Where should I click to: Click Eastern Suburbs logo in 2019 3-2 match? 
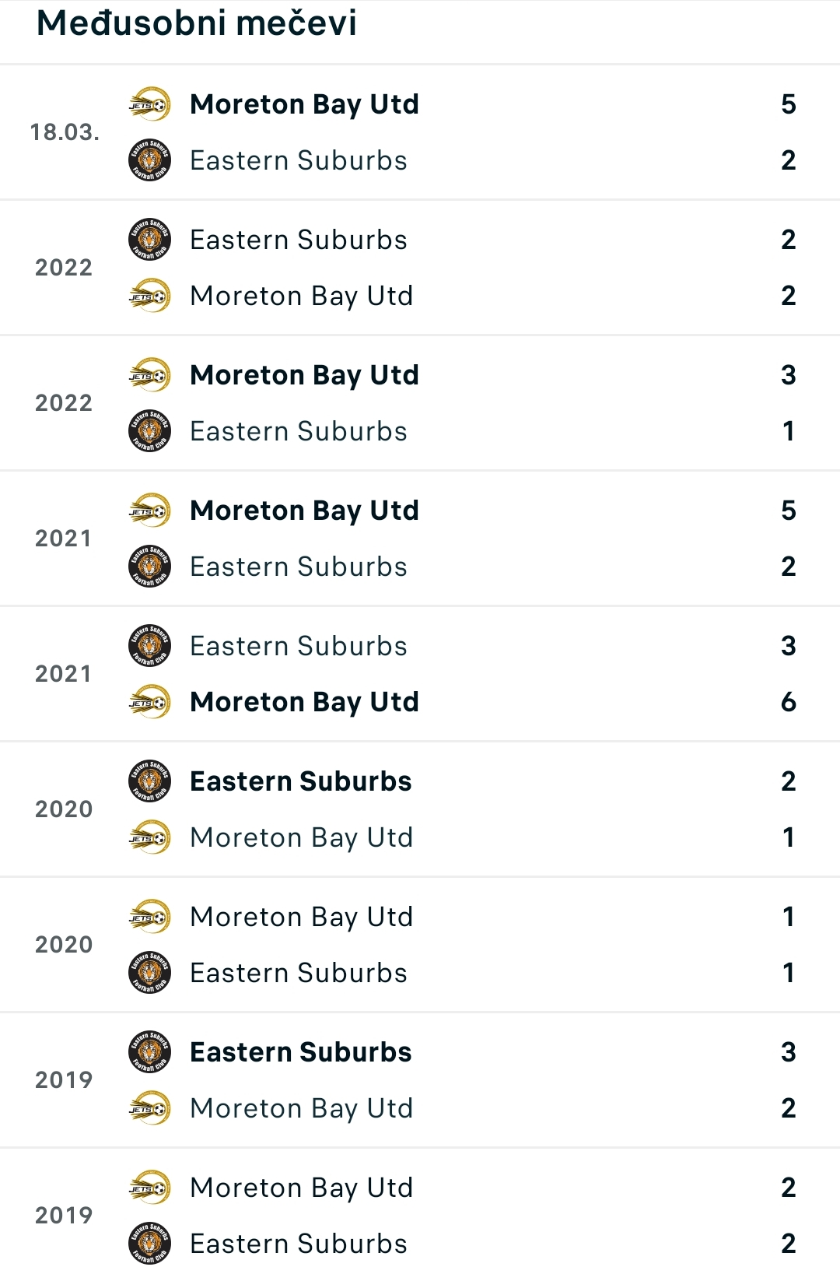149,1052
